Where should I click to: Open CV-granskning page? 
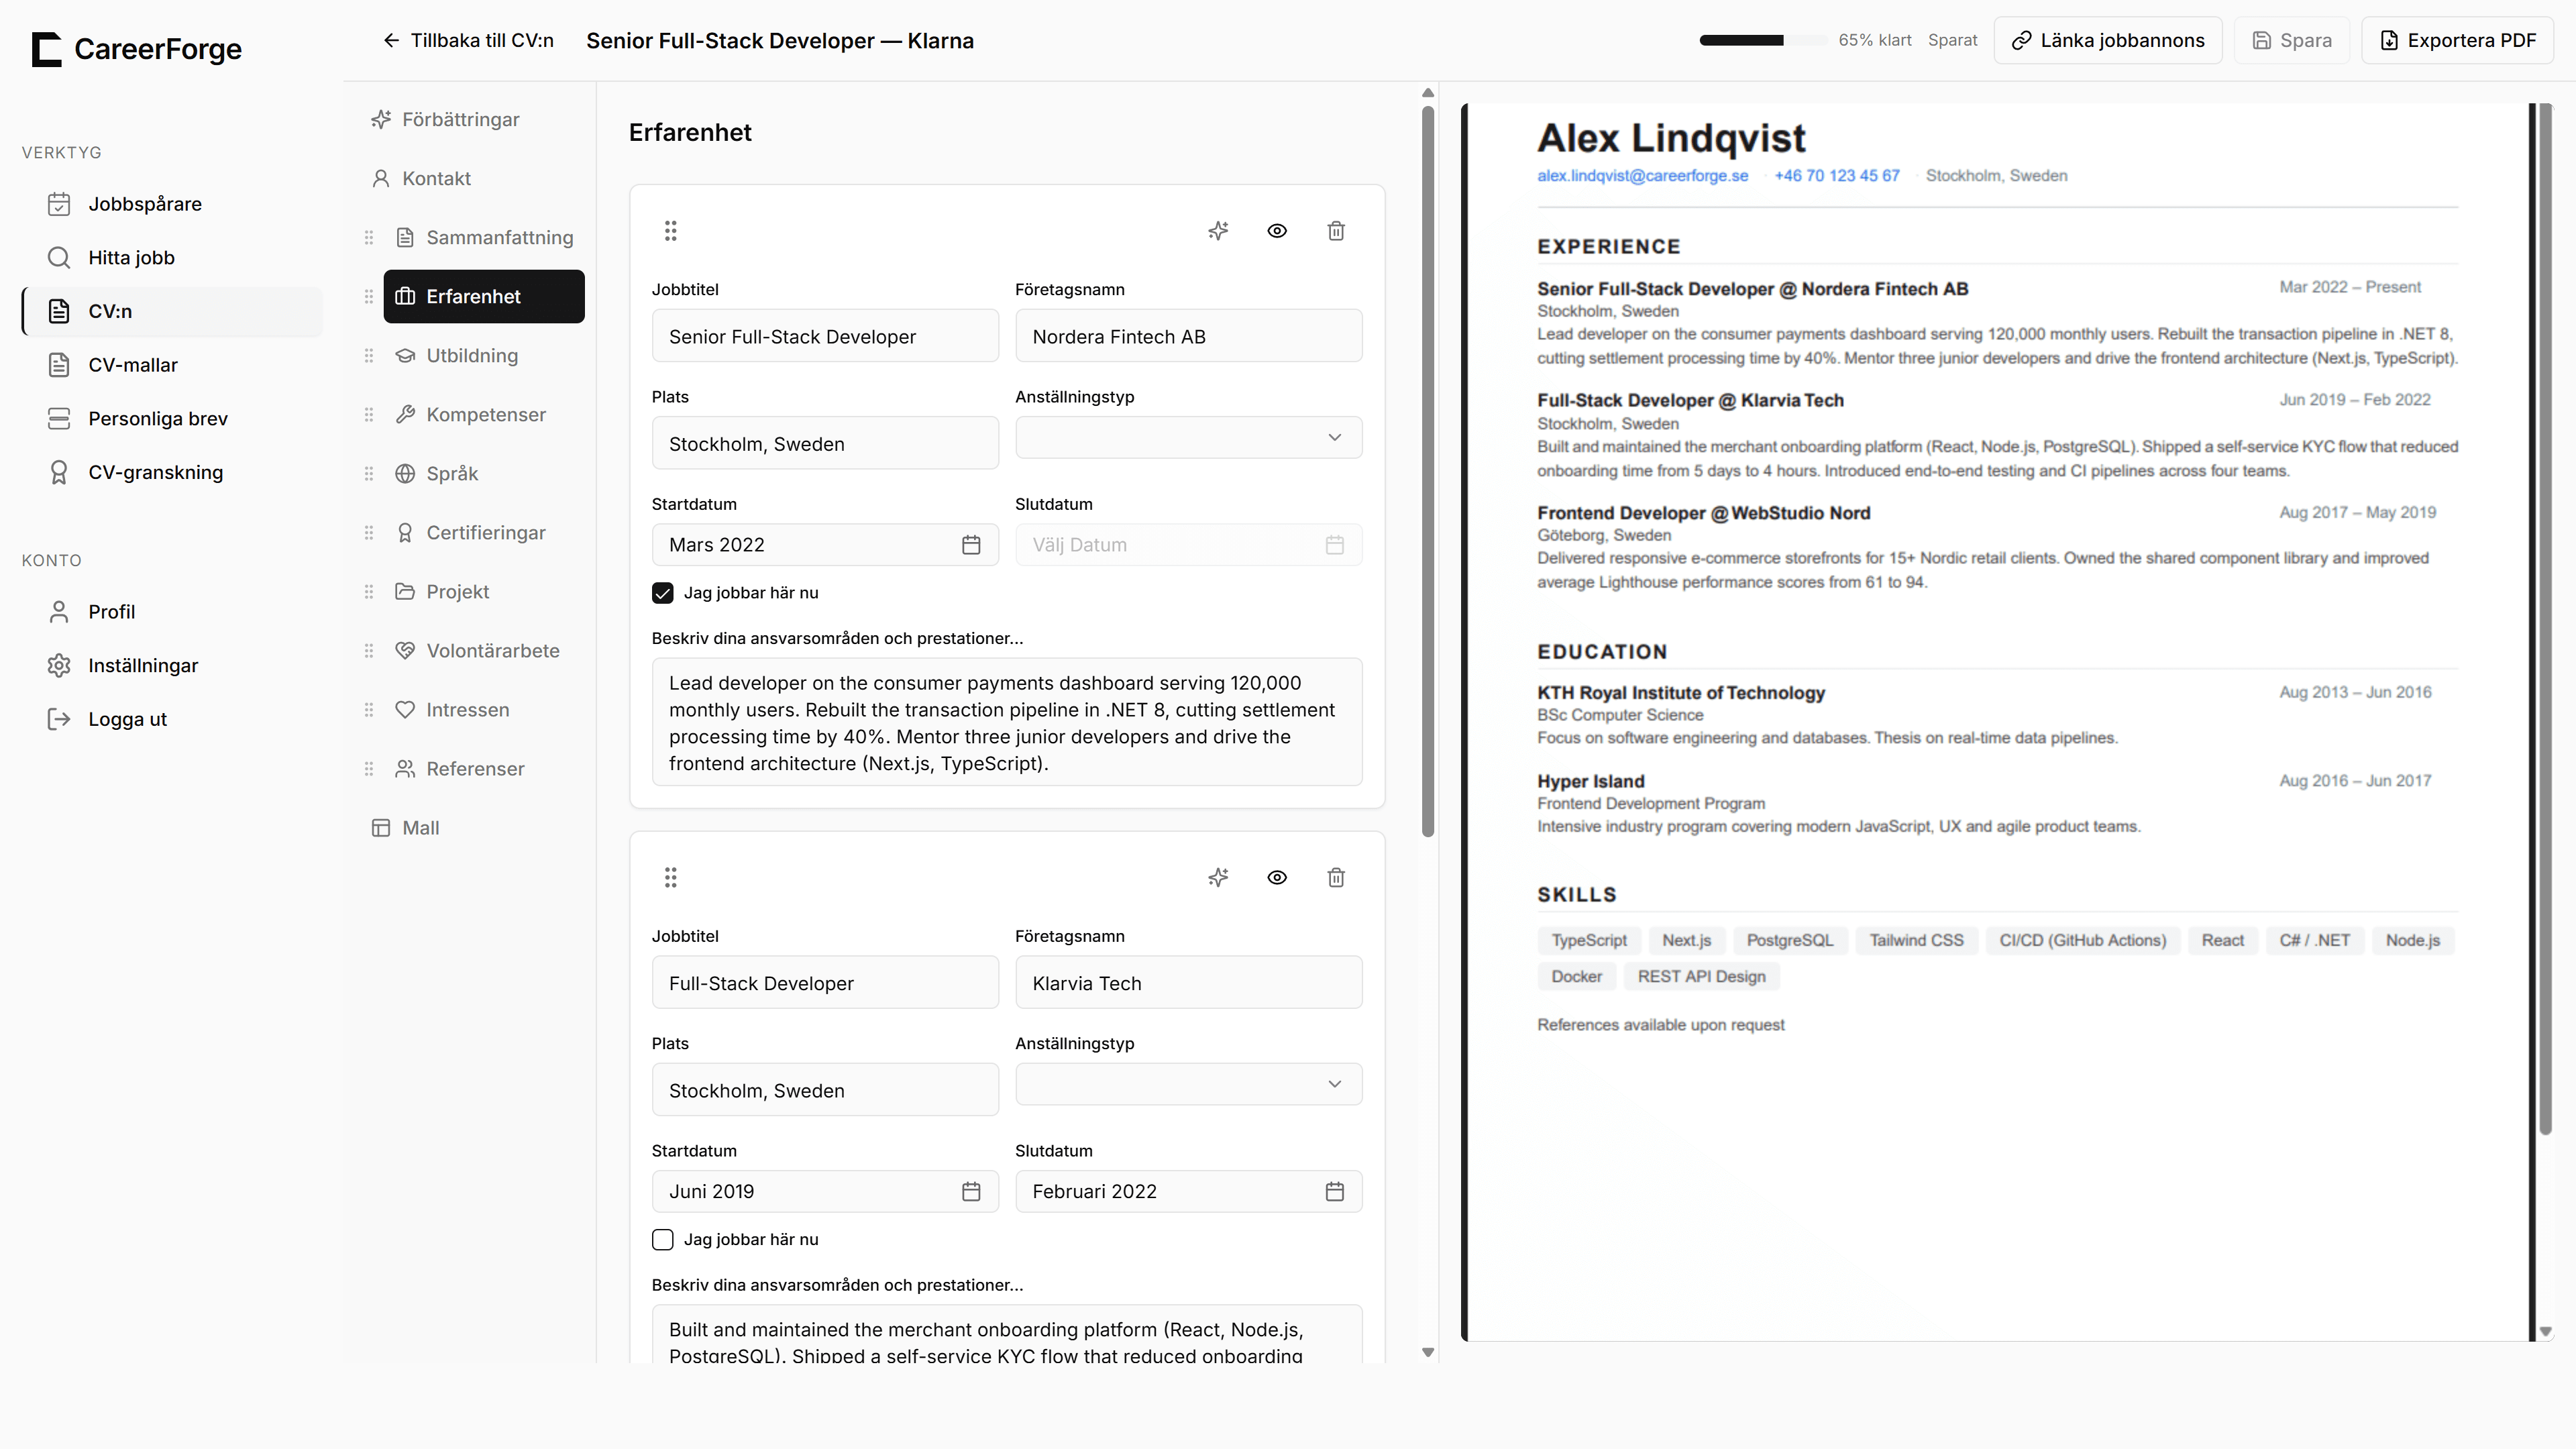click(x=172, y=472)
